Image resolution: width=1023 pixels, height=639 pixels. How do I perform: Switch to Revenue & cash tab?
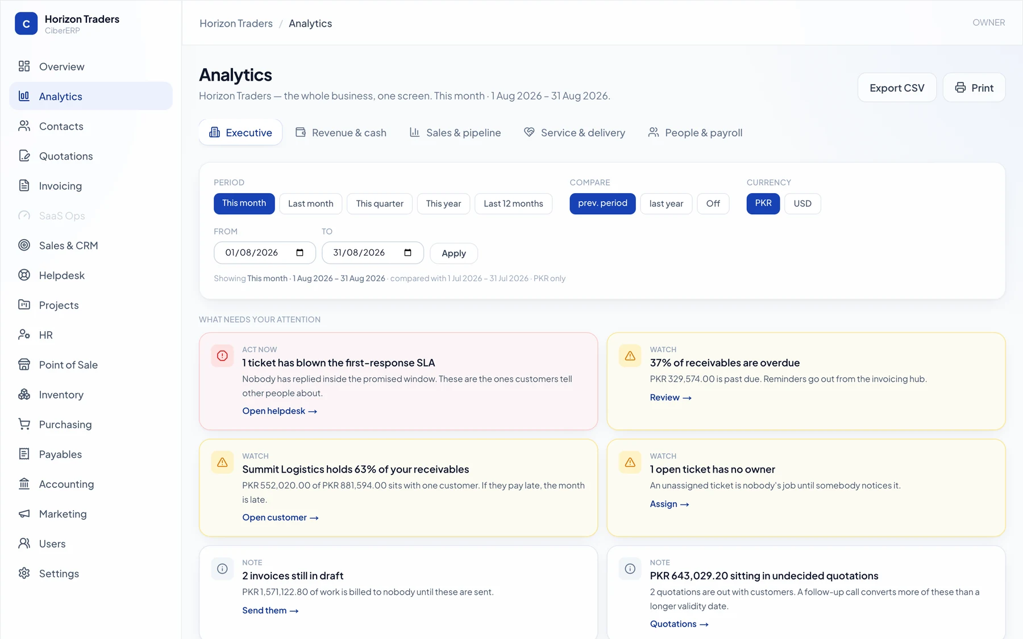click(341, 132)
